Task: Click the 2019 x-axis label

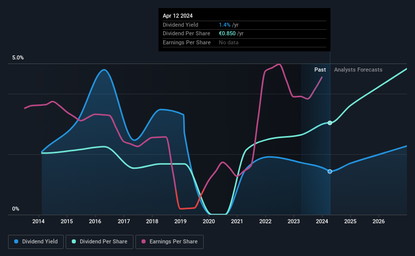Action: (180, 221)
